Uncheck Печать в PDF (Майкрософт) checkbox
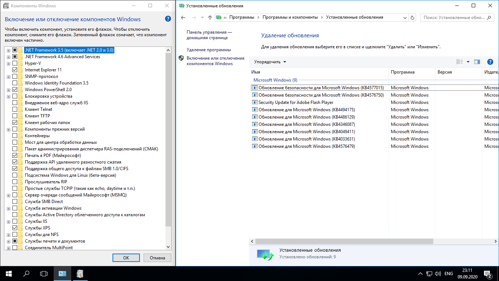Screen dimensions: 499x281 (x=15, y=156)
